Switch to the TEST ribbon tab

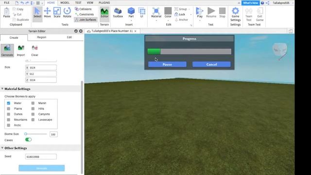coord(78,3)
